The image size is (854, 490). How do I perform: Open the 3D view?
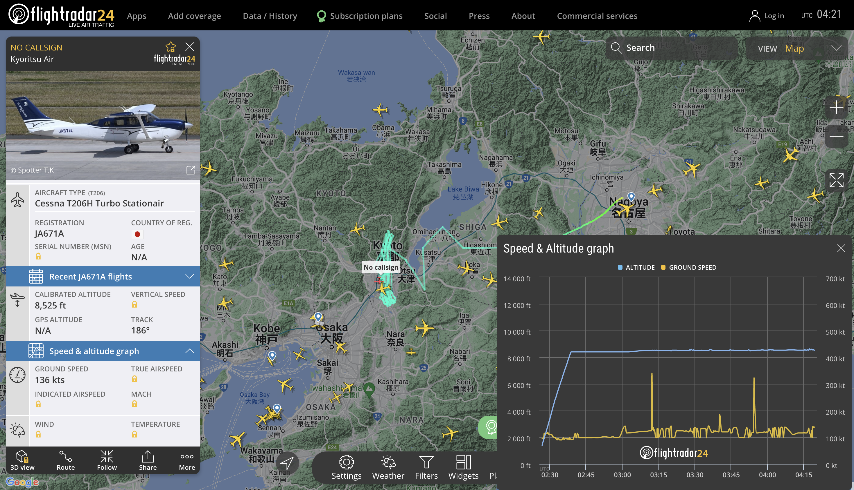point(22,460)
